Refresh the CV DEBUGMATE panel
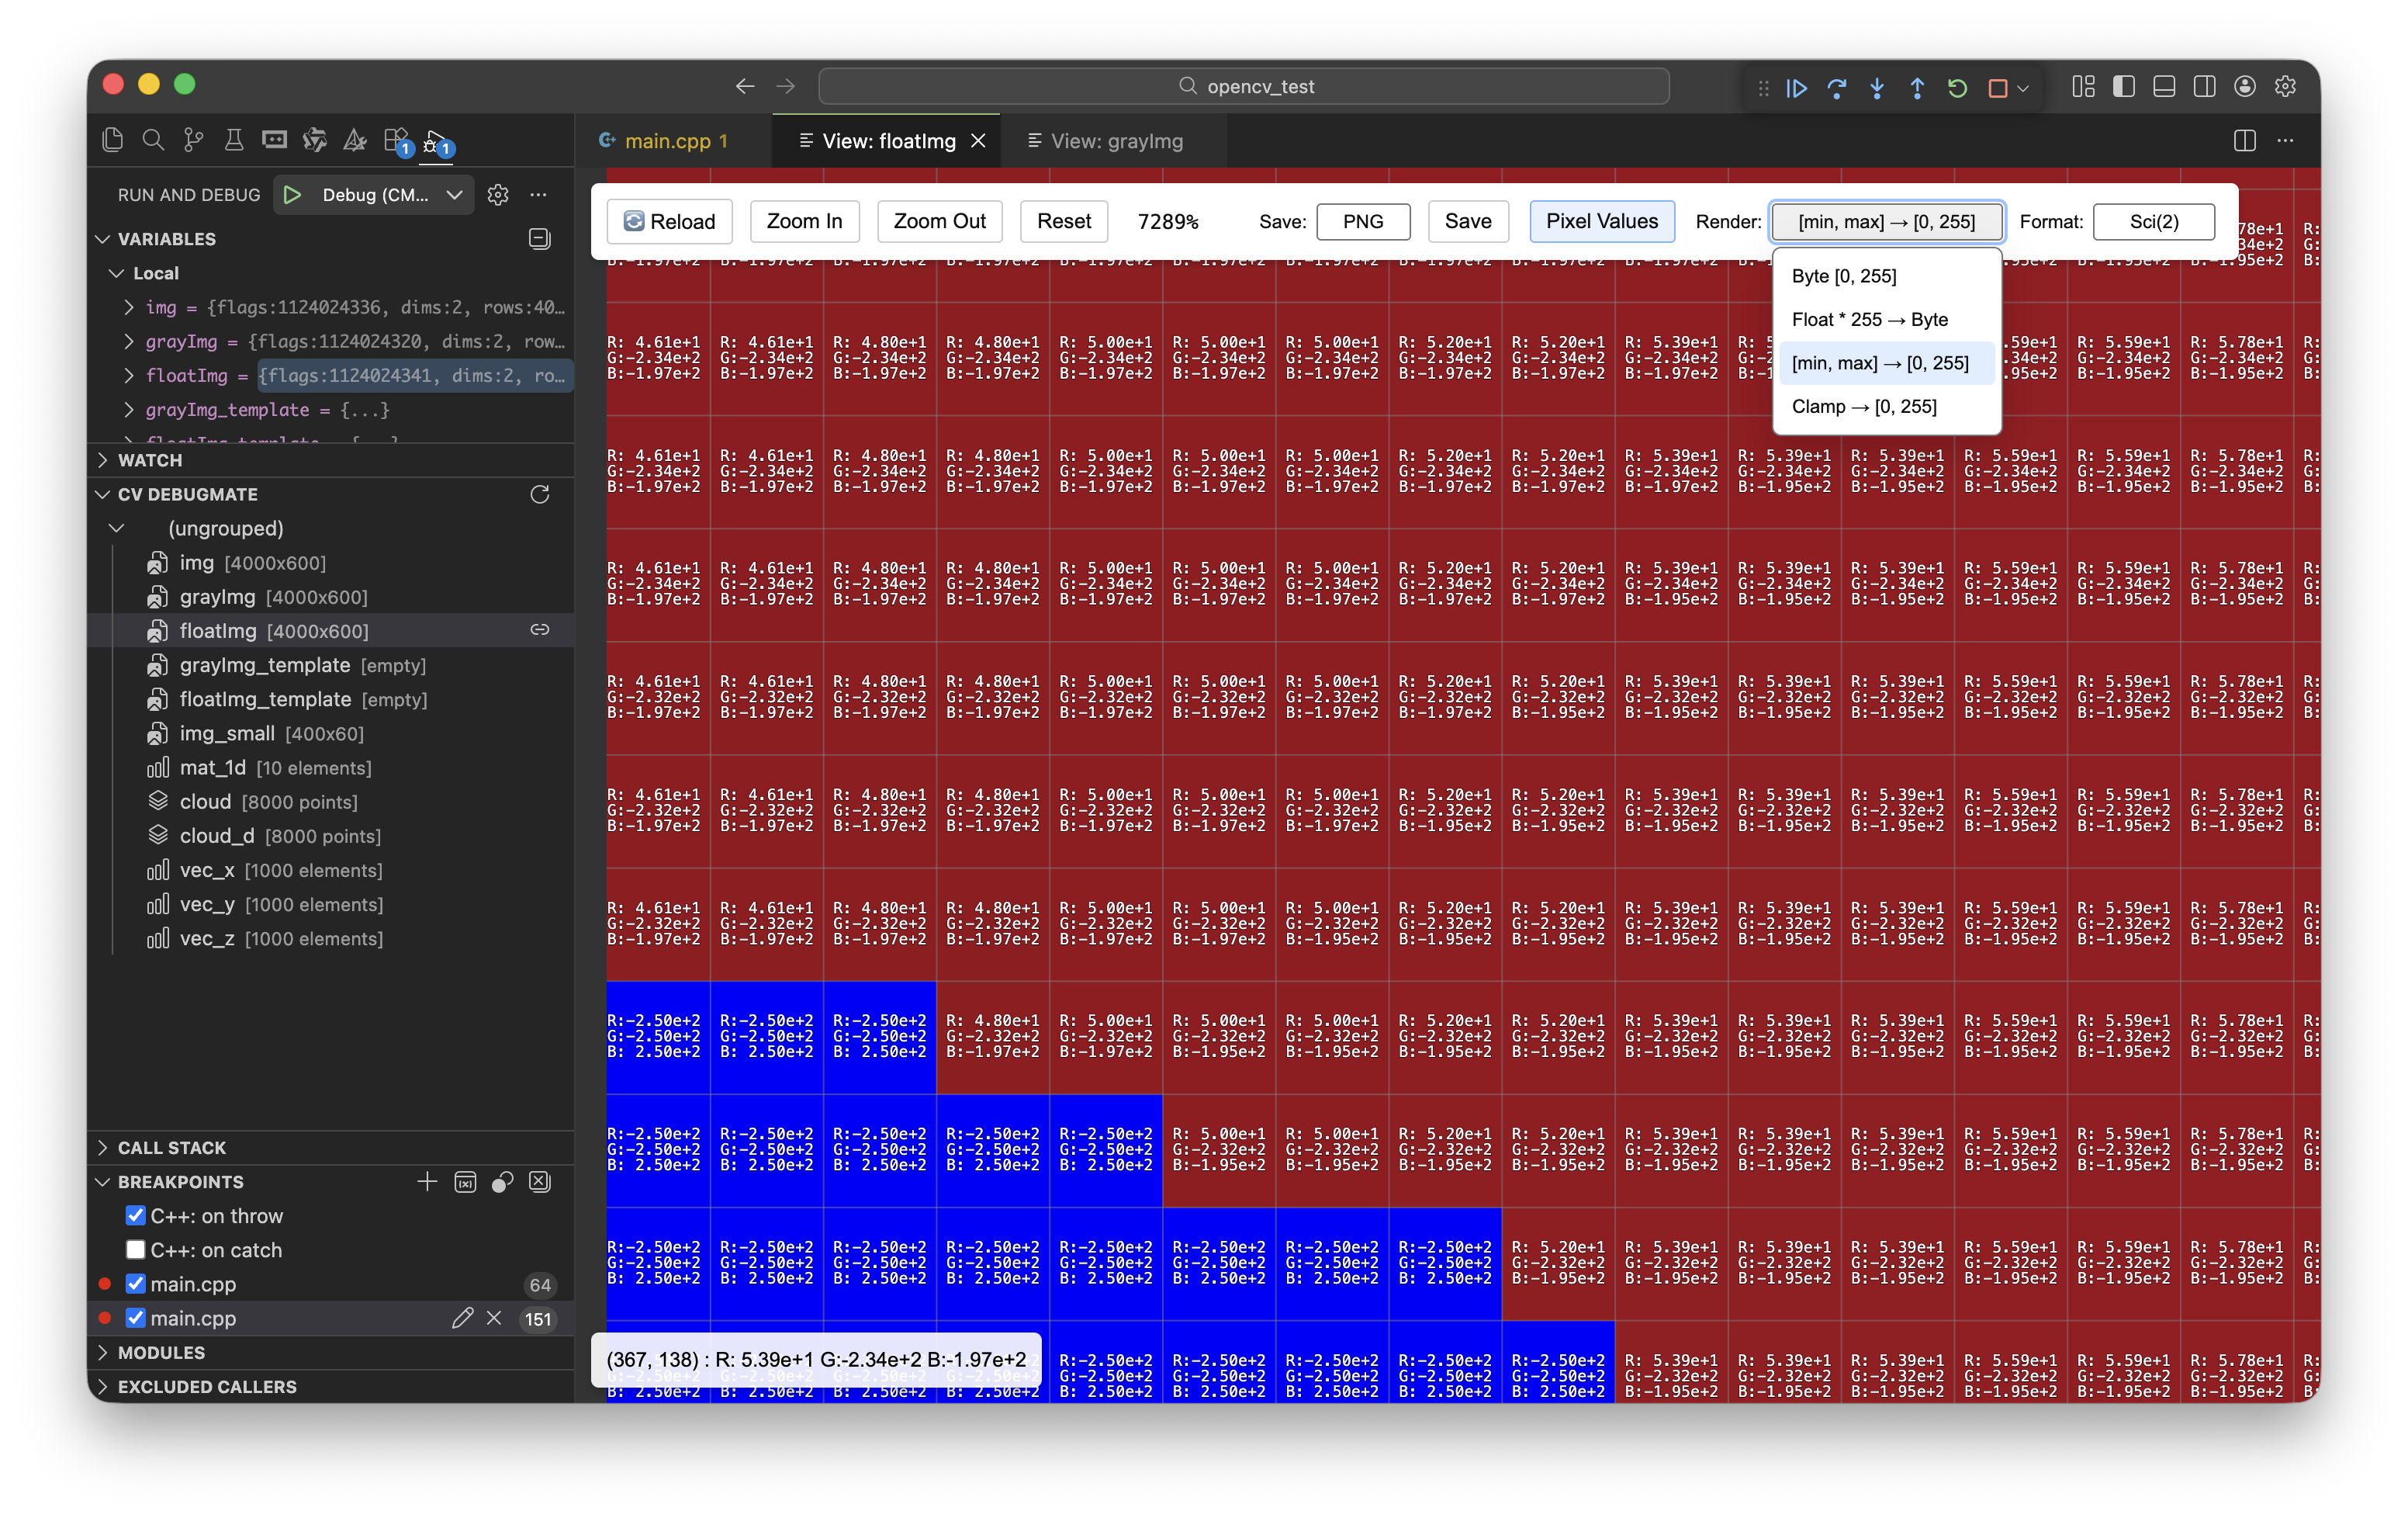This screenshot has height=1518, width=2408. [x=539, y=494]
